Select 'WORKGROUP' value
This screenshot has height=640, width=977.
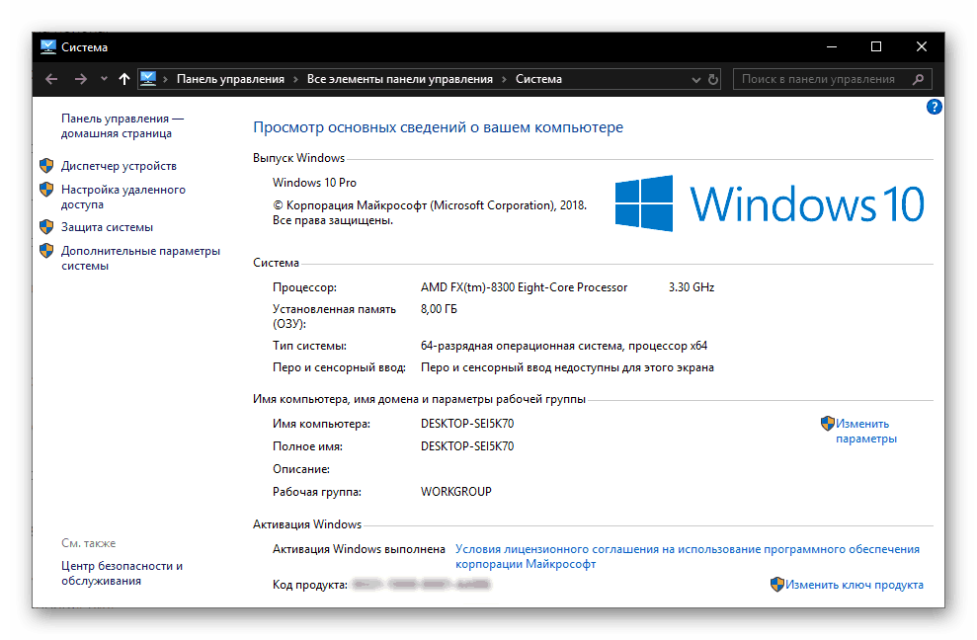456,492
